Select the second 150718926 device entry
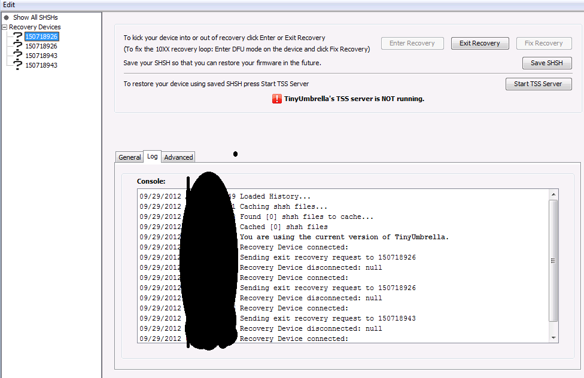The width and height of the screenshot is (584, 378). (x=41, y=46)
